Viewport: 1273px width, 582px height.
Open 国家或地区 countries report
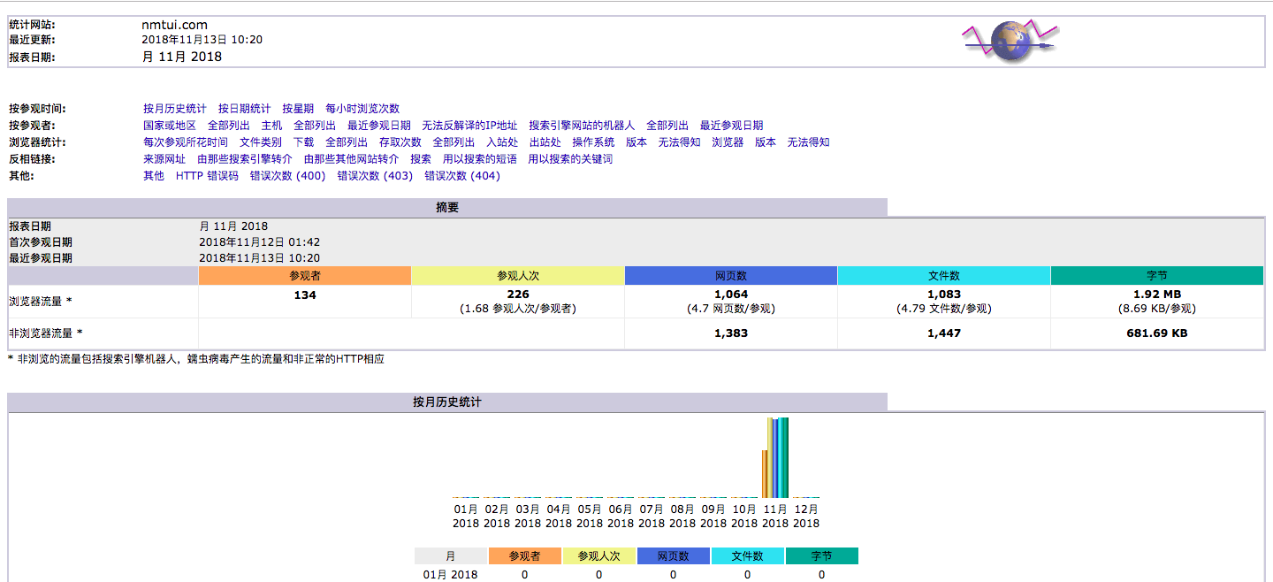pos(168,125)
